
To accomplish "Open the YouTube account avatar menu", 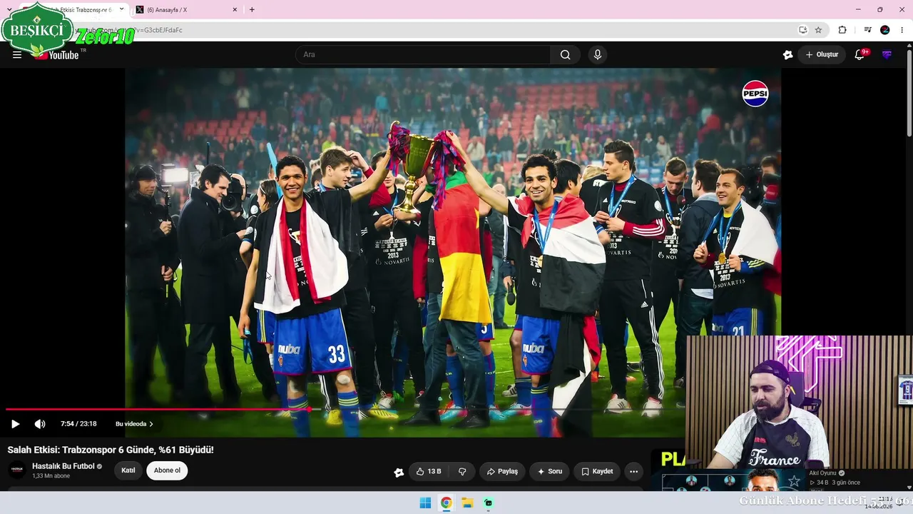I will click(887, 55).
